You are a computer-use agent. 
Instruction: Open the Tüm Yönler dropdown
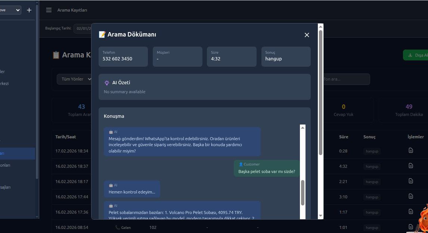(75, 79)
